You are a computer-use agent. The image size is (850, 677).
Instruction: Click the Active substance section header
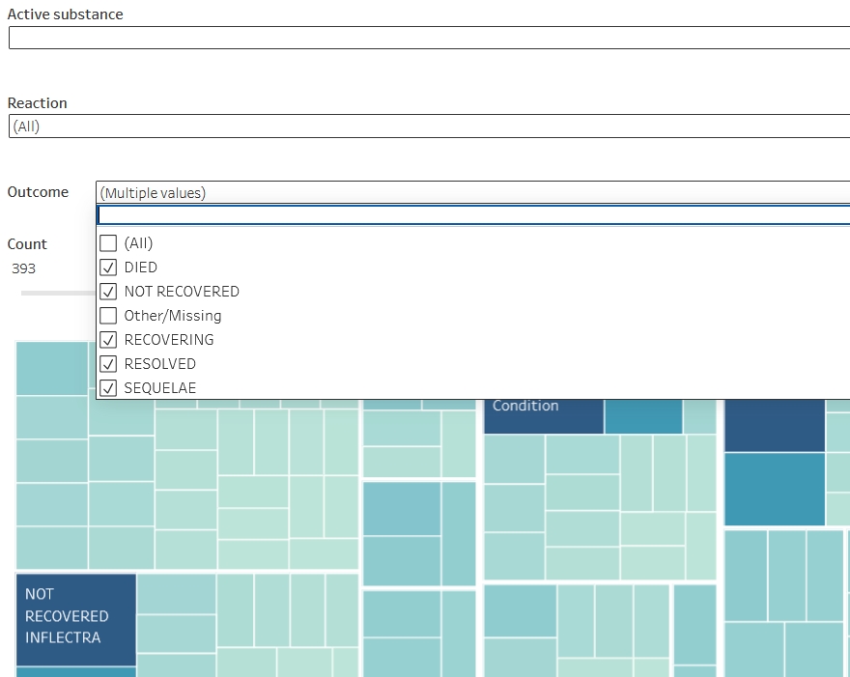click(65, 14)
